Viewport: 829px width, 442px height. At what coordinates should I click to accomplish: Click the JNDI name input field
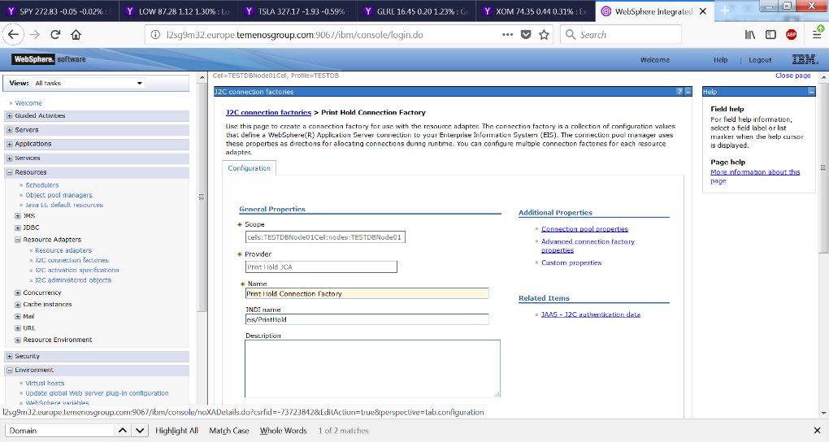[367, 319]
